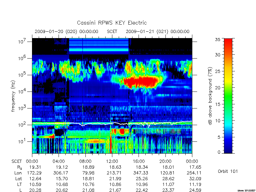Click the L value '20.28'
The height and width of the screenshot is (192, 256).
click(x=35, y=190)
